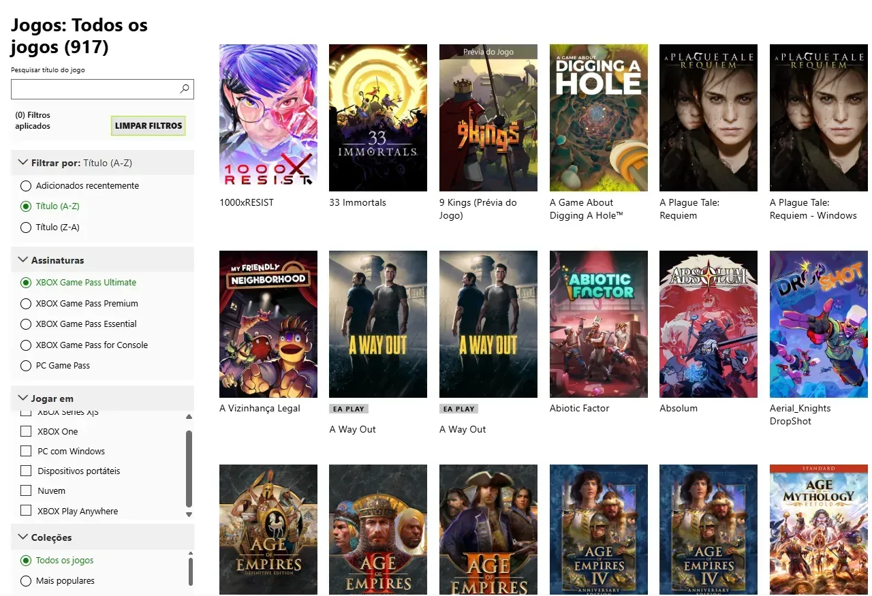
Task: Select the Título (A-Z) radio button
Action: point(26,206)
